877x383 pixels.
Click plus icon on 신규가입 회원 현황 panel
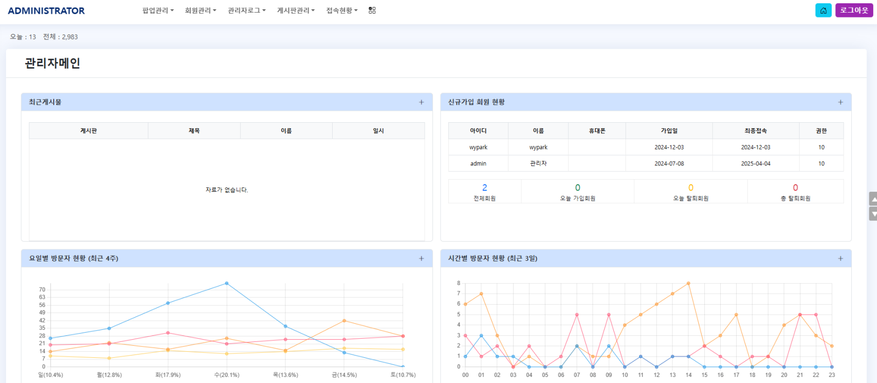pyautogui.click(x=841, y=102)
